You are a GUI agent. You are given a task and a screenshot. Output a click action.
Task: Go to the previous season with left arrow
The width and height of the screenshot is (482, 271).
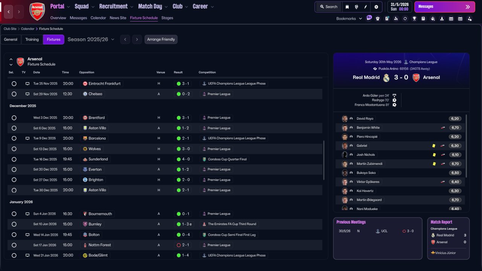pos(125,40)
